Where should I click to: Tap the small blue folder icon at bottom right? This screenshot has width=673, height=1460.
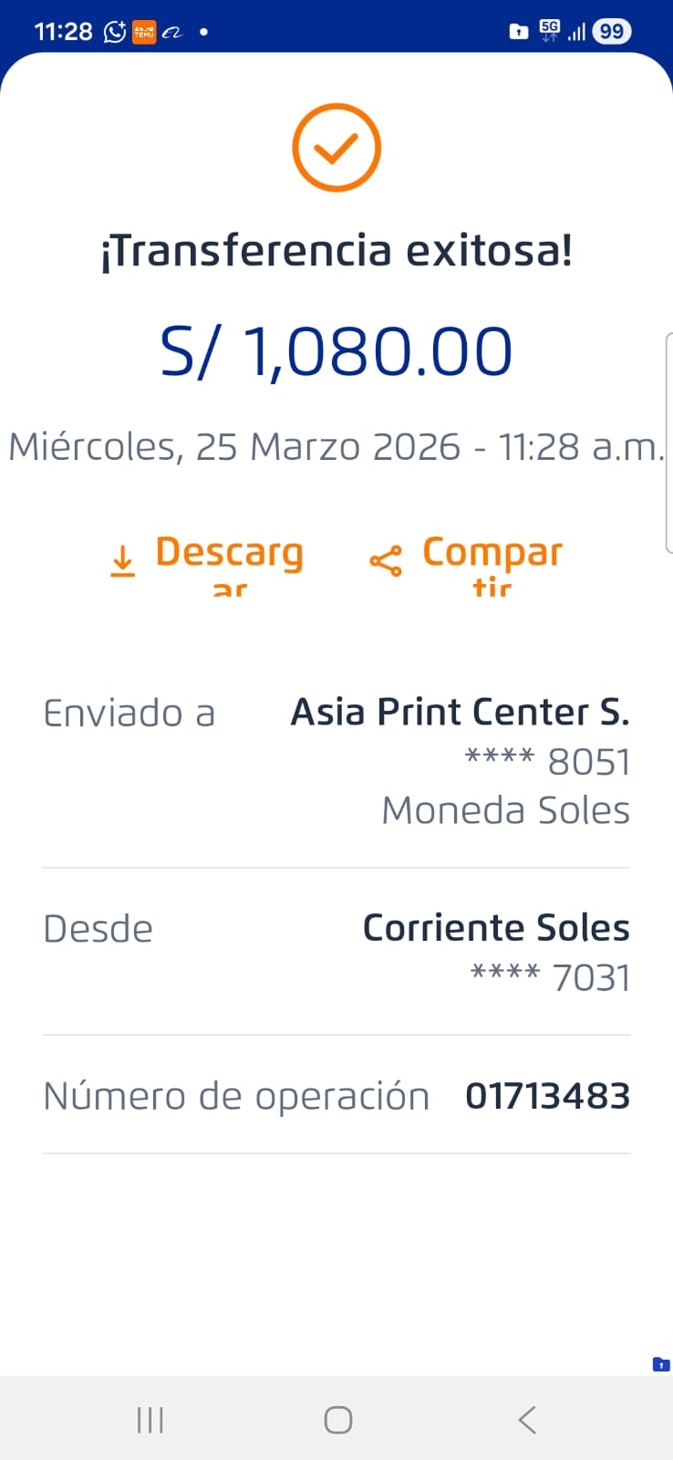(x=661, y=1365)
